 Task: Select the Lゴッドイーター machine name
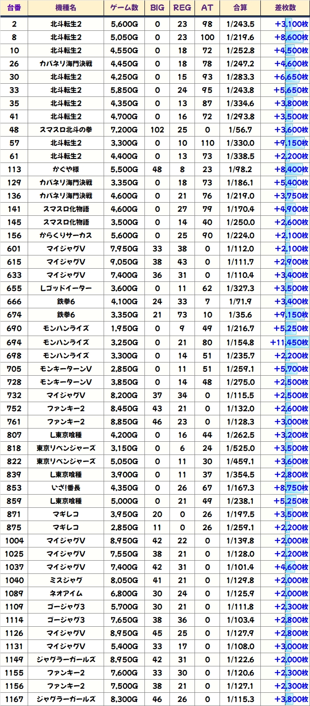pyautogui.click(x=66, y=288)
